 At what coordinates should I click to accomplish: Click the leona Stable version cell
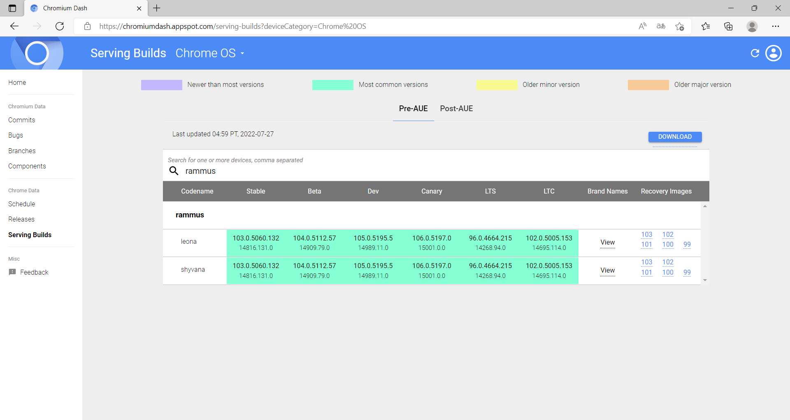[256, 243]
